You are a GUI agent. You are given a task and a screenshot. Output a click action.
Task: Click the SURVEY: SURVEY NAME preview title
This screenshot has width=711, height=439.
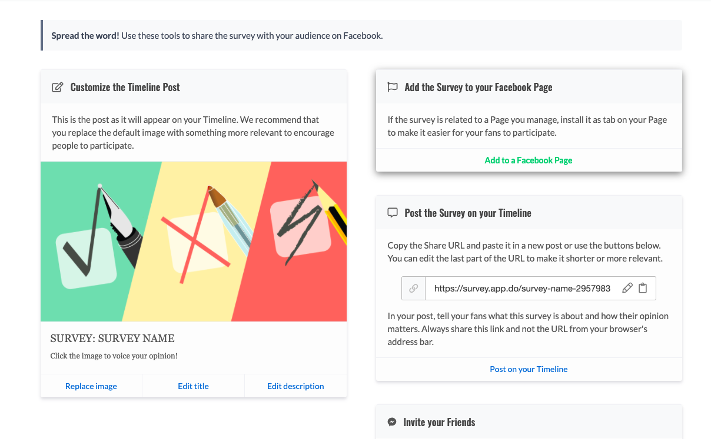click(112, 339)
